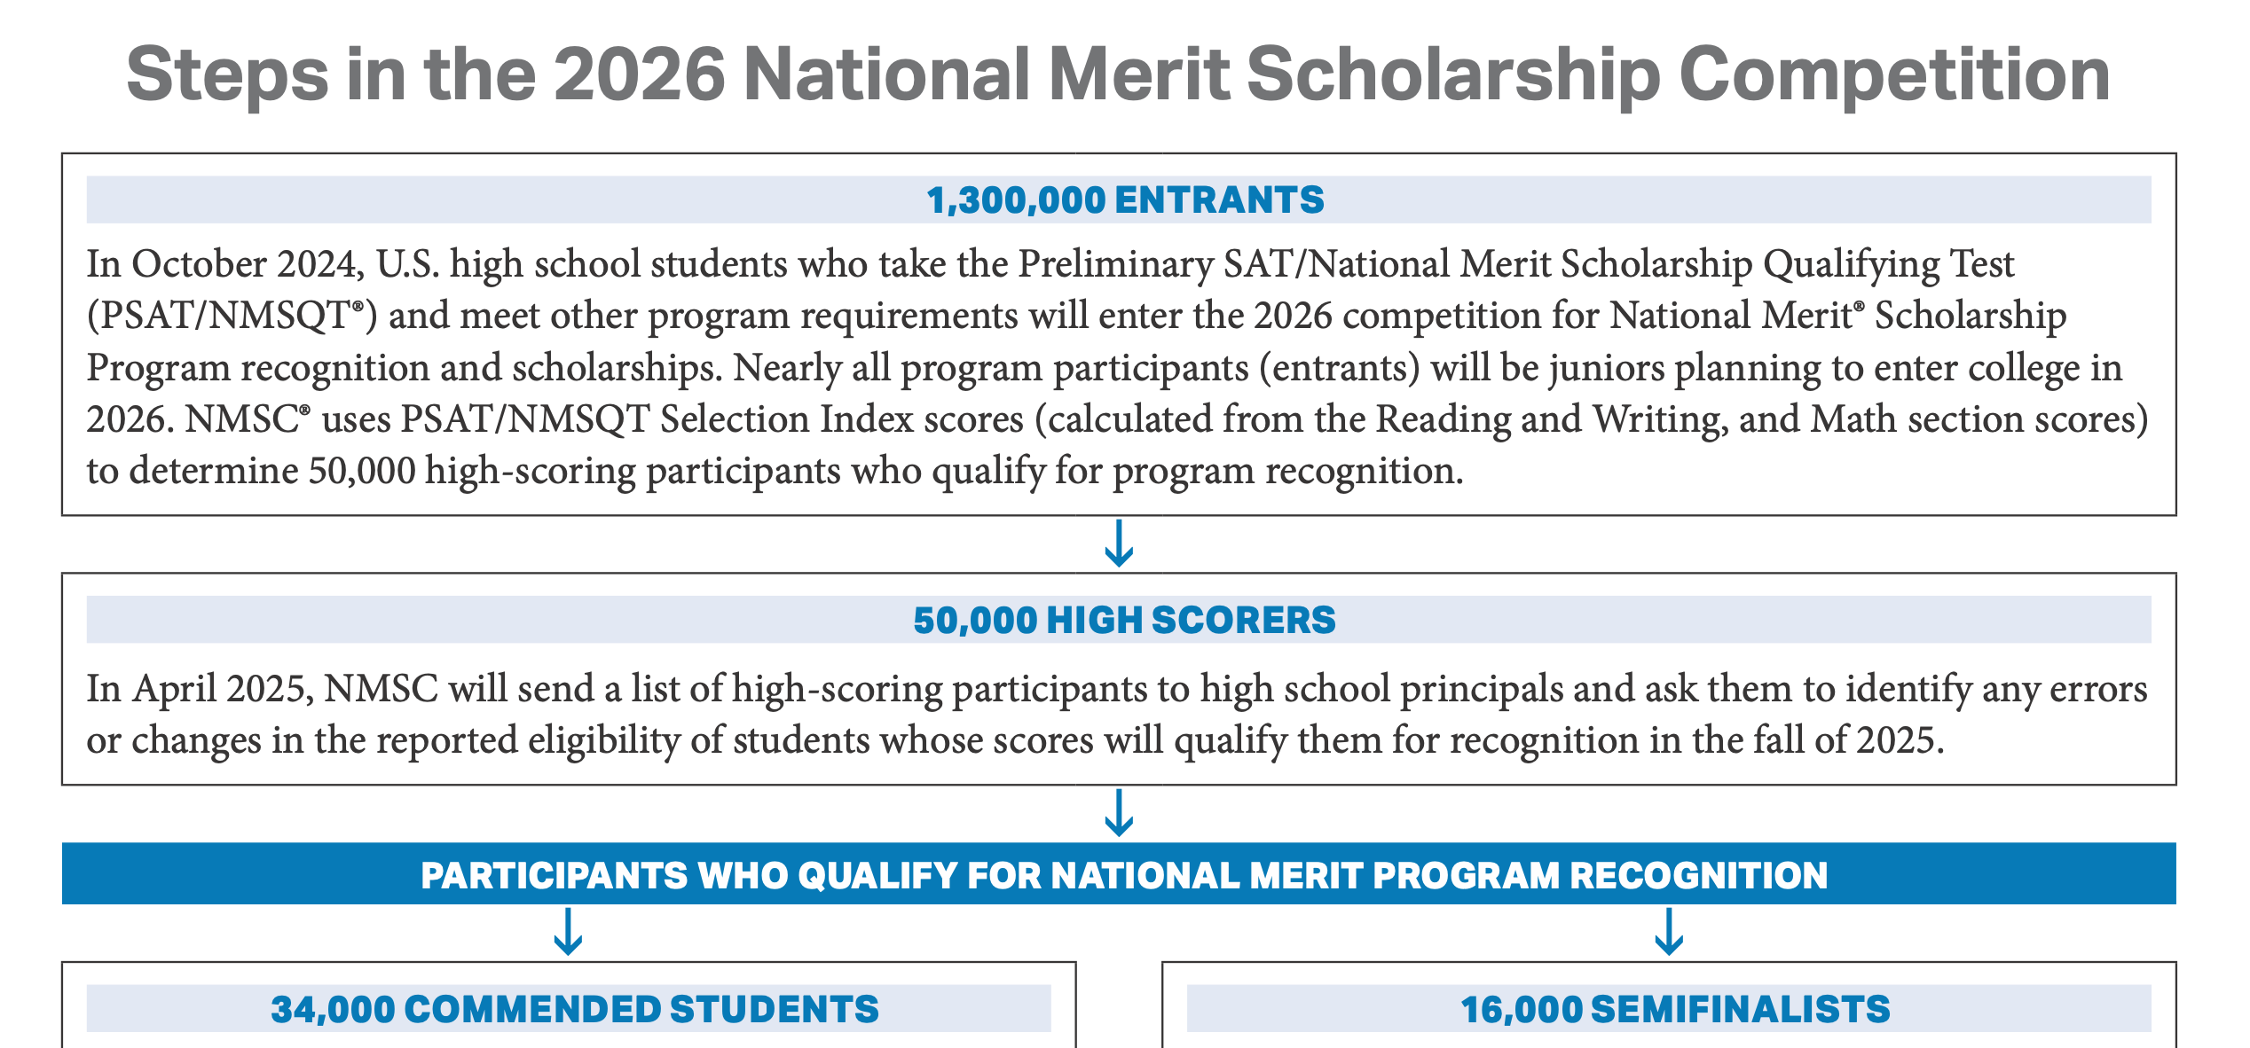Click the phrase In April 2025
This screenshot has height=1048, width=2250.
[201, 689]
